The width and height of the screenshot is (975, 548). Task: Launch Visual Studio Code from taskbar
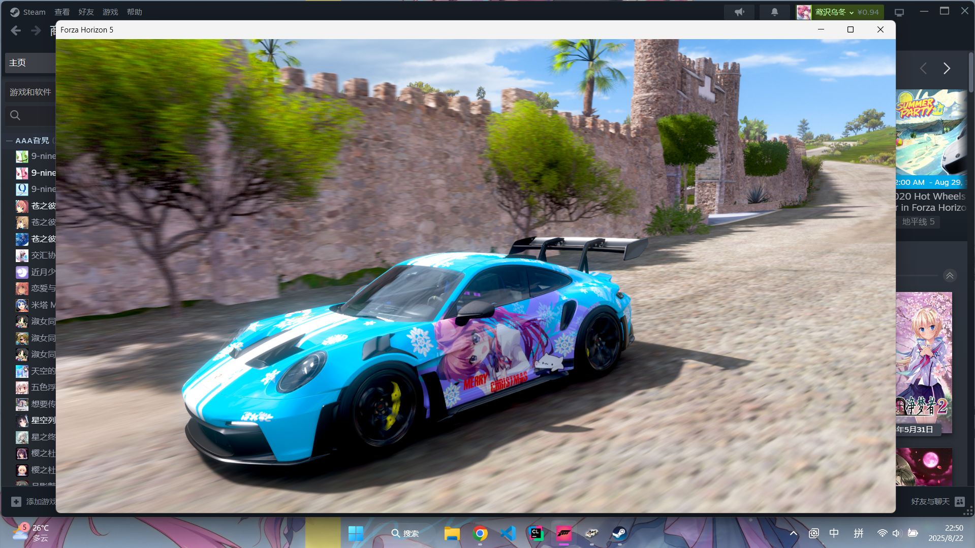[x=508, y=533]
